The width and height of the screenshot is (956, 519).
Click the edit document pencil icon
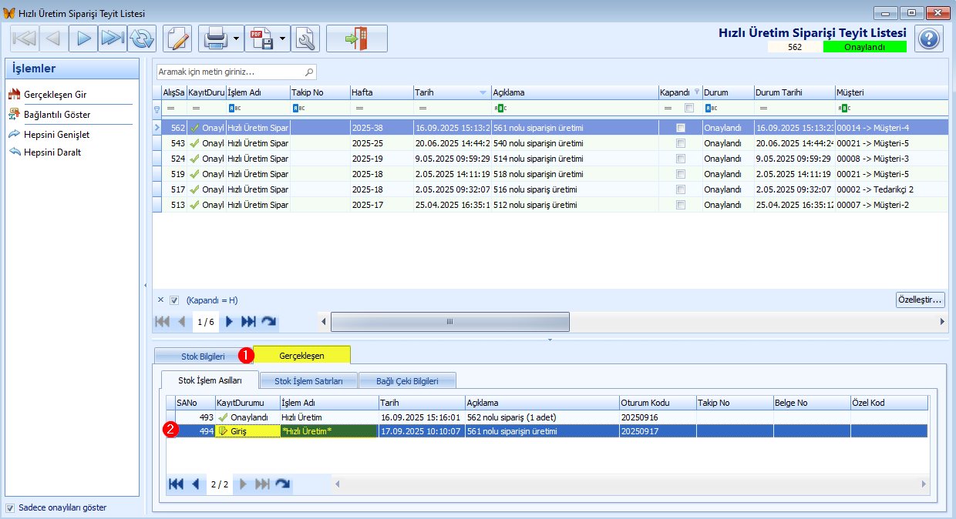point(177,38)
